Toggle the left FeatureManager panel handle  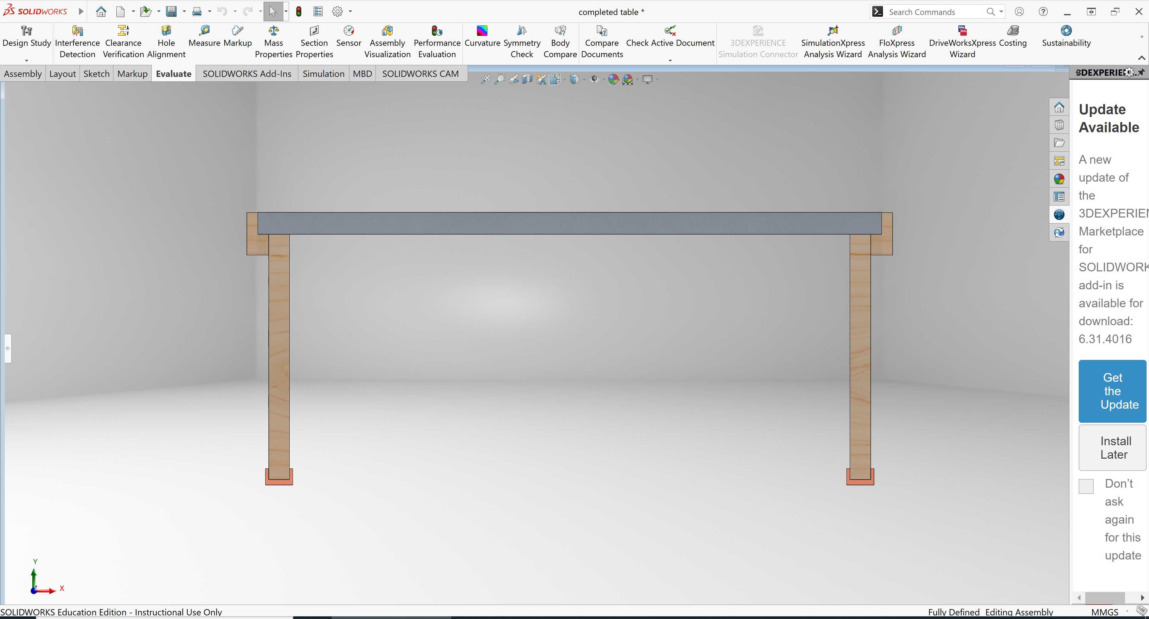8,348
